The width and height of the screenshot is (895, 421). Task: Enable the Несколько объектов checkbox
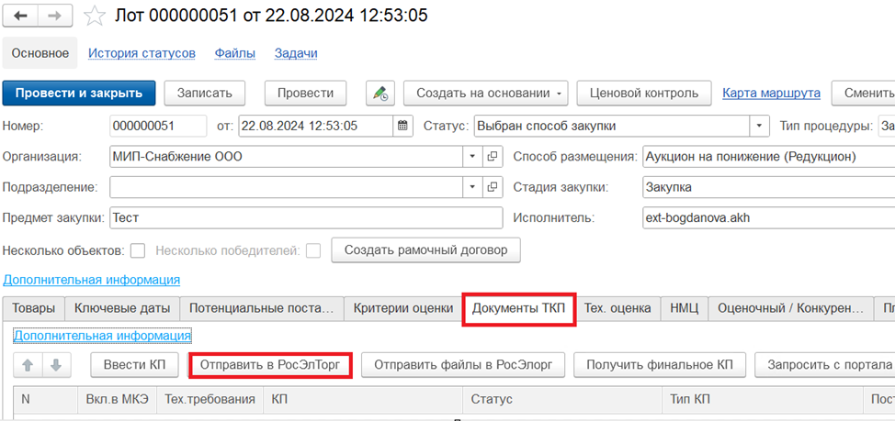[138, 250]
